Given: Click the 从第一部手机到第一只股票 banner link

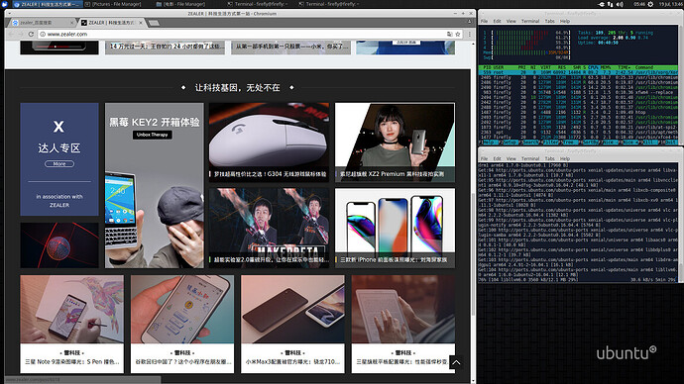Looking at the screenshot, I should [x=291, y=47].
